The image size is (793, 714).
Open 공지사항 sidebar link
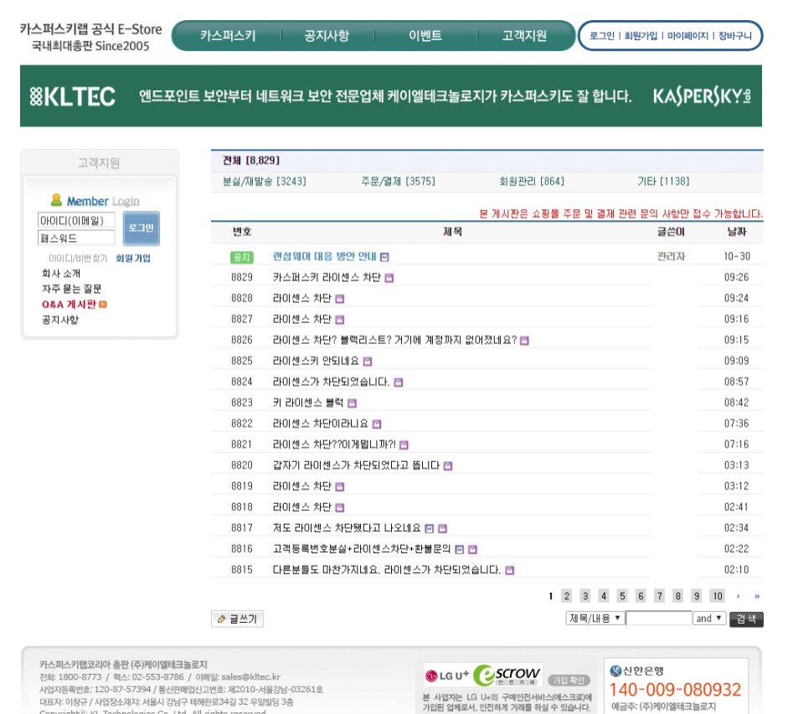point(60,320)
